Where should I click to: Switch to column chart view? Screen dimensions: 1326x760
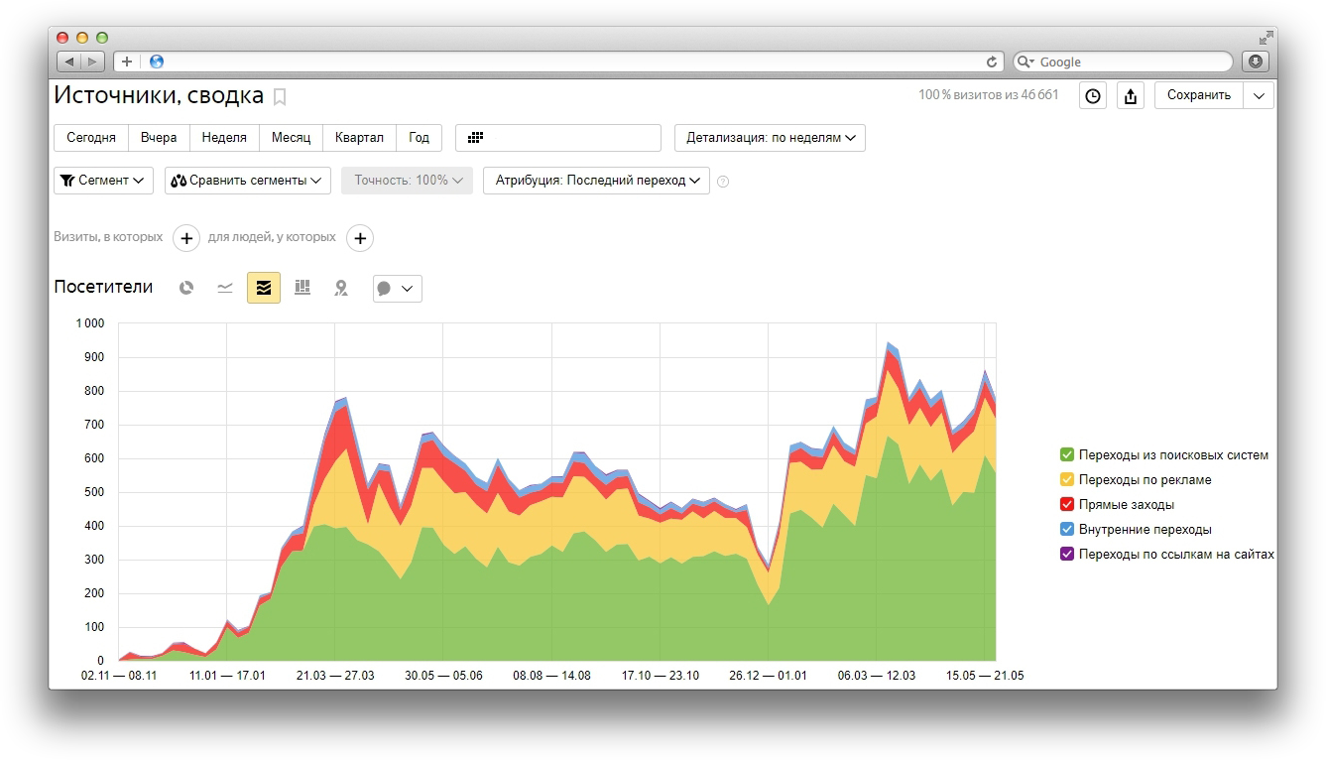pos(302,288)
